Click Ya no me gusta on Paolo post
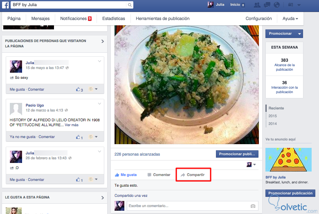319x214 pixels. (x=22, y=137)
